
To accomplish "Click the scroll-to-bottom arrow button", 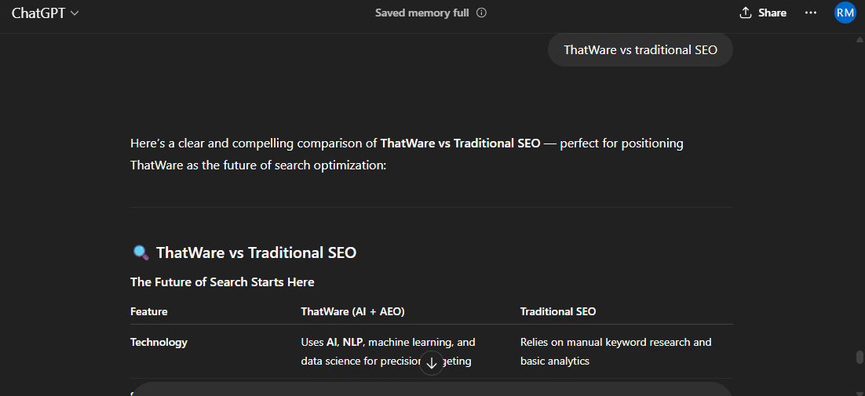I will (432, 363).
